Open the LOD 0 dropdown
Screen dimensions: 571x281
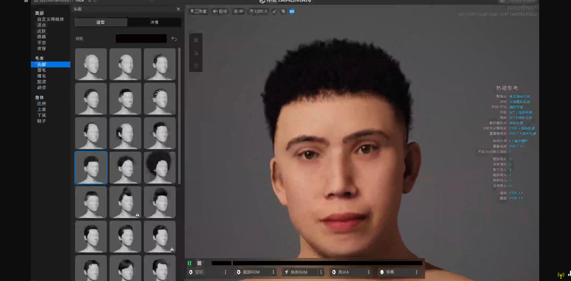point(258,11)
